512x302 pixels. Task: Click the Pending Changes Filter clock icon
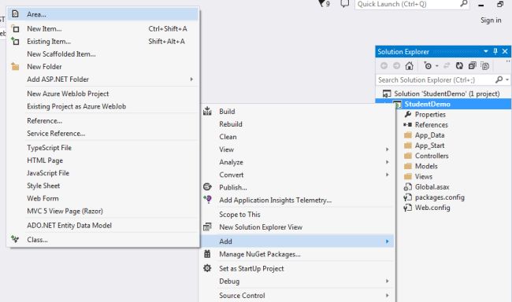(428, 66)
